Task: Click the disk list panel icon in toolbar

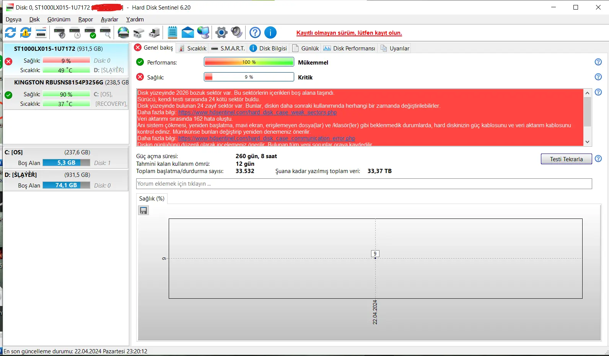Action: 41,32
